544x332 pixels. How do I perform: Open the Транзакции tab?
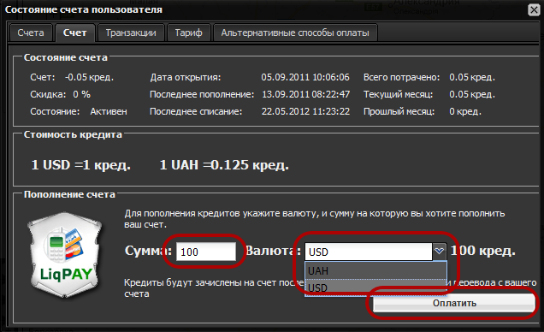pos(131,33)
